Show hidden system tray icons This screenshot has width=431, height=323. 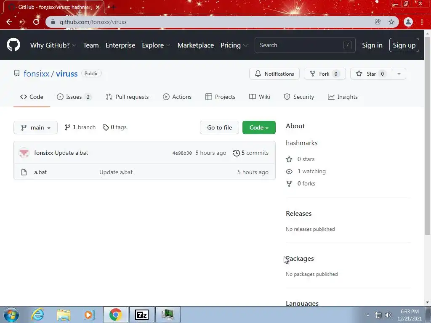pyautogui.click(x=368, y=315)
